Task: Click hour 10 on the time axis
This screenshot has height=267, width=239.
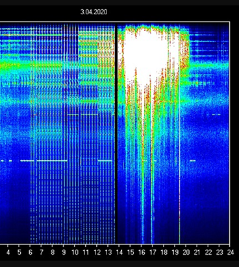Action: [x=75, y=252]
